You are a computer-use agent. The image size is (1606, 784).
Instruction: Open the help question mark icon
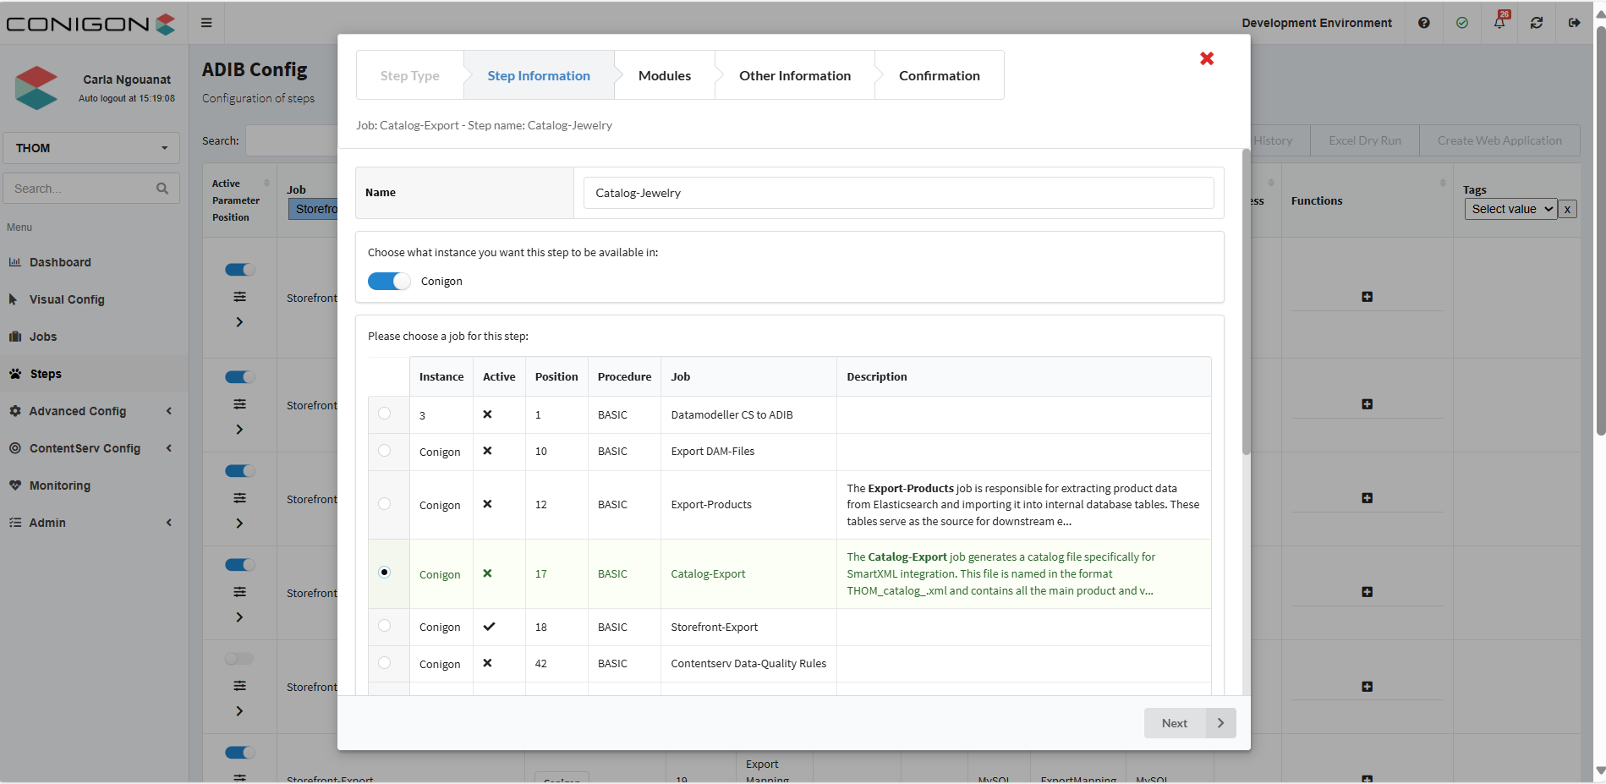pyautogui.click(x=1424, y=23)
